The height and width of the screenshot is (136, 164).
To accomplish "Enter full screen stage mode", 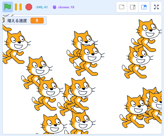I will point(156,7).
